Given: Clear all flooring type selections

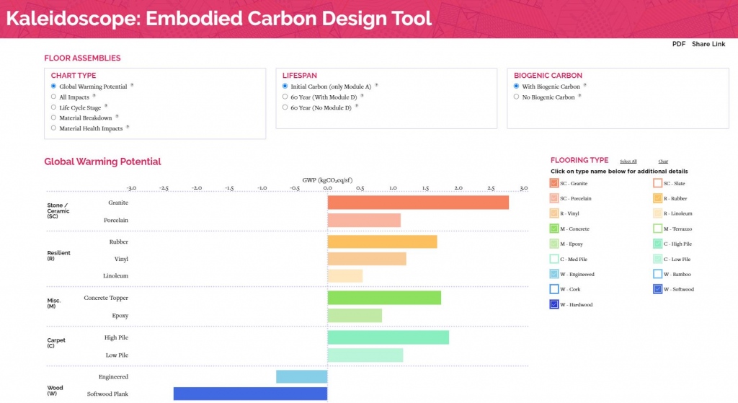Looking at the screenshot, I should 663,161.
